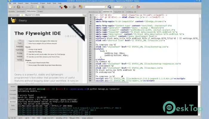This screenshot has height=119, width=209.
Task: Open the Color chooser toolbar icon
Action: pos(80,7)
